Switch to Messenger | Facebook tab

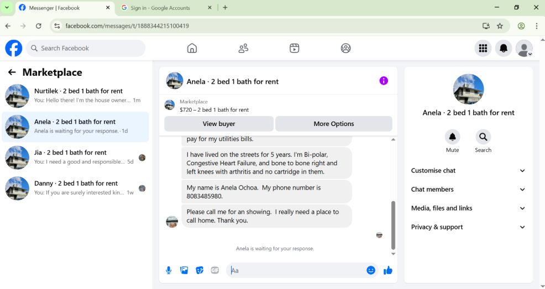(x=65, y=8)
